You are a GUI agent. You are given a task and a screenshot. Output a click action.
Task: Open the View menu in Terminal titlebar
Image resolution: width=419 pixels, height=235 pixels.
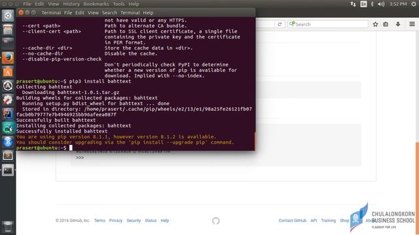pos(93,13)
